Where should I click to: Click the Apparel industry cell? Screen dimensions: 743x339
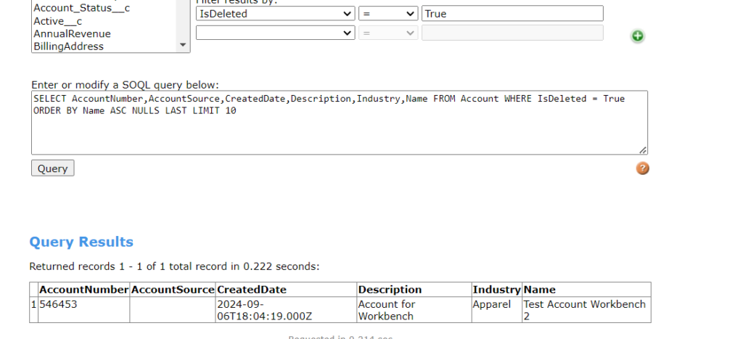point(497,310)
